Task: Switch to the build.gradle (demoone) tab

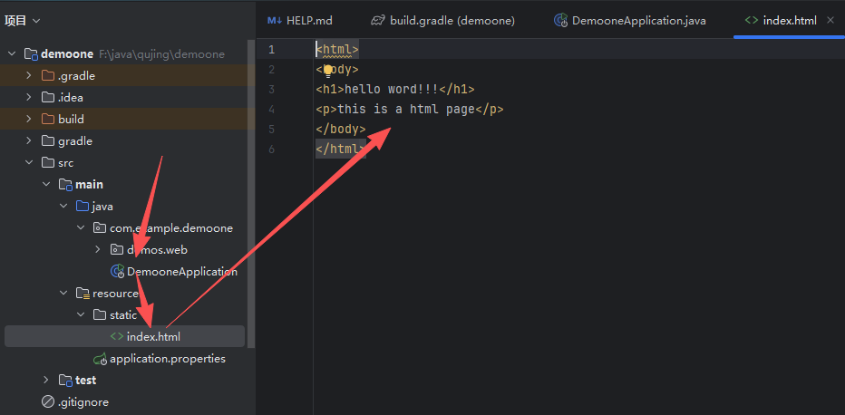Action: [x=443, y=21]
